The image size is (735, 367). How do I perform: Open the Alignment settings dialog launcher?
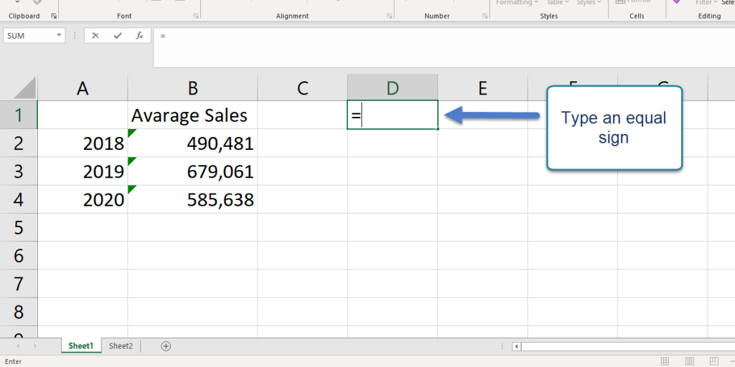(389, 16)
